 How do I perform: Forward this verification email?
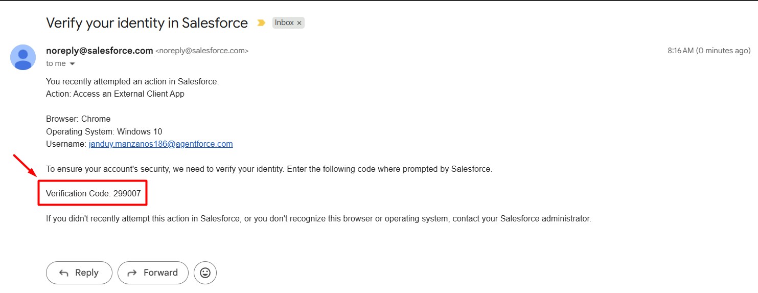(153, 273)
